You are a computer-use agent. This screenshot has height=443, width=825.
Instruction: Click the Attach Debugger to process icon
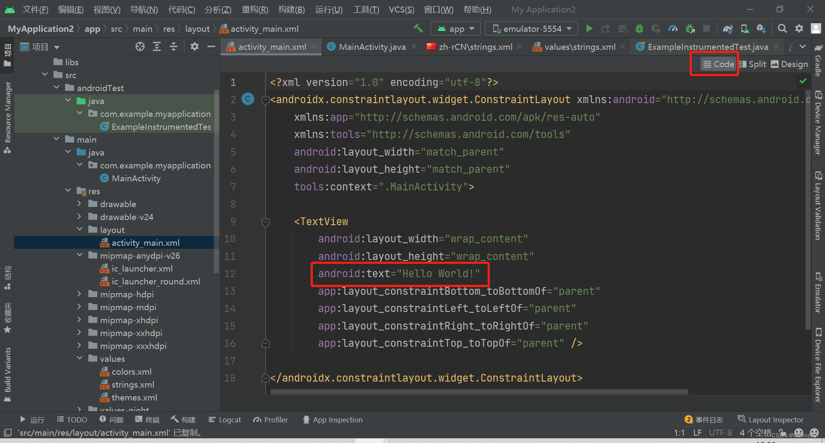pyautogui.click(x=690, y=28)
